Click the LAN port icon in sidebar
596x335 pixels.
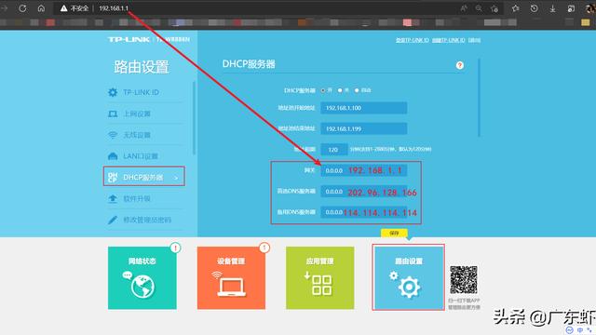pyautogui.click(x=113, y=156)
